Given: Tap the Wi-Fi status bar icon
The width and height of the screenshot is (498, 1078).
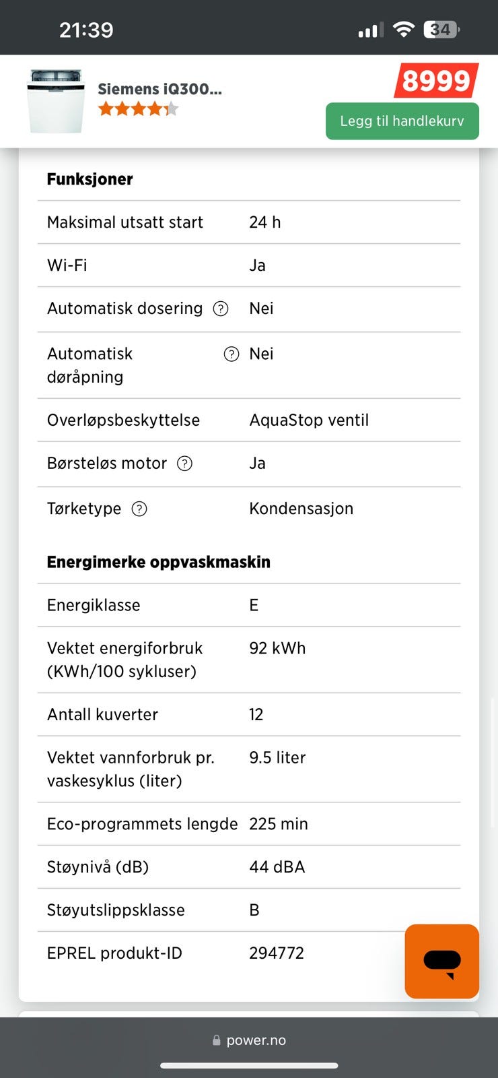Looking at the screenshot, I should click(404, 30).
